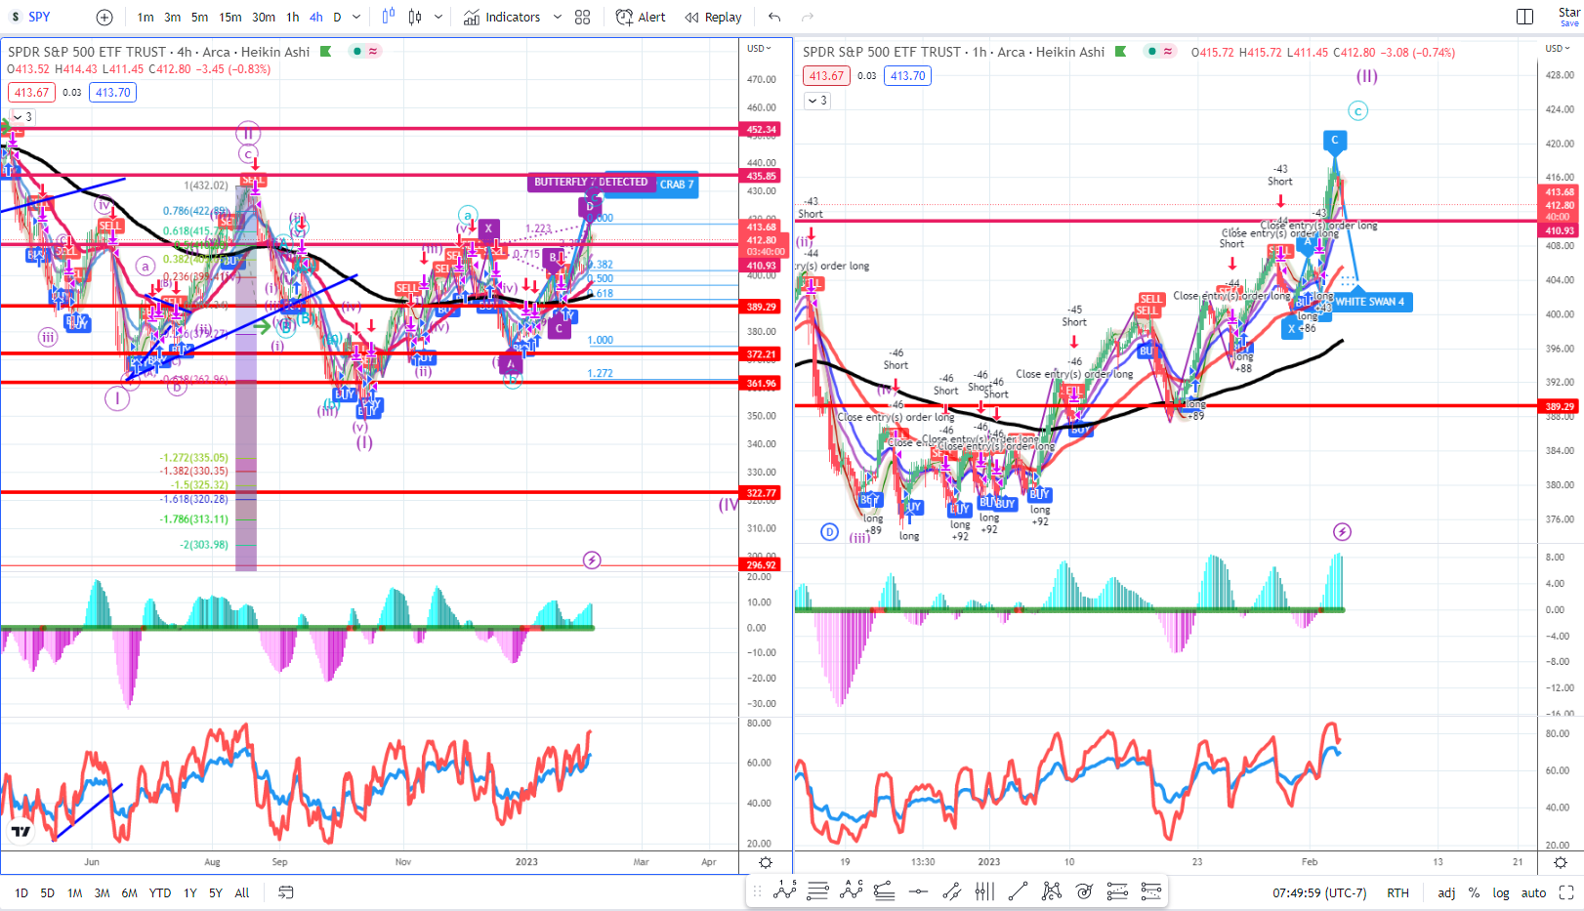This screenshot has height=911, width=1584.
Task: Toggle percent scale
Action: [x=1474, y=892]
